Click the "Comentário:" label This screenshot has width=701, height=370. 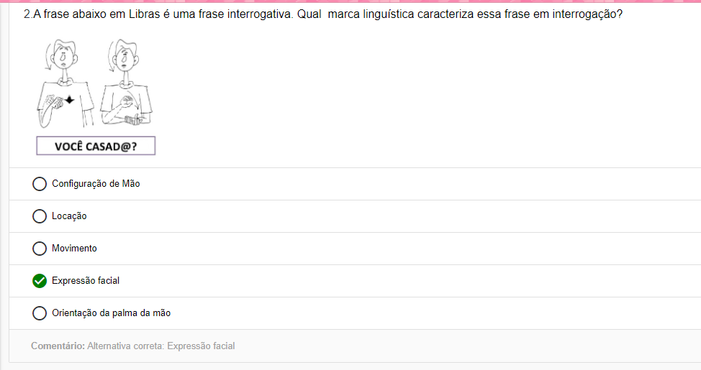tap(58, 346)
